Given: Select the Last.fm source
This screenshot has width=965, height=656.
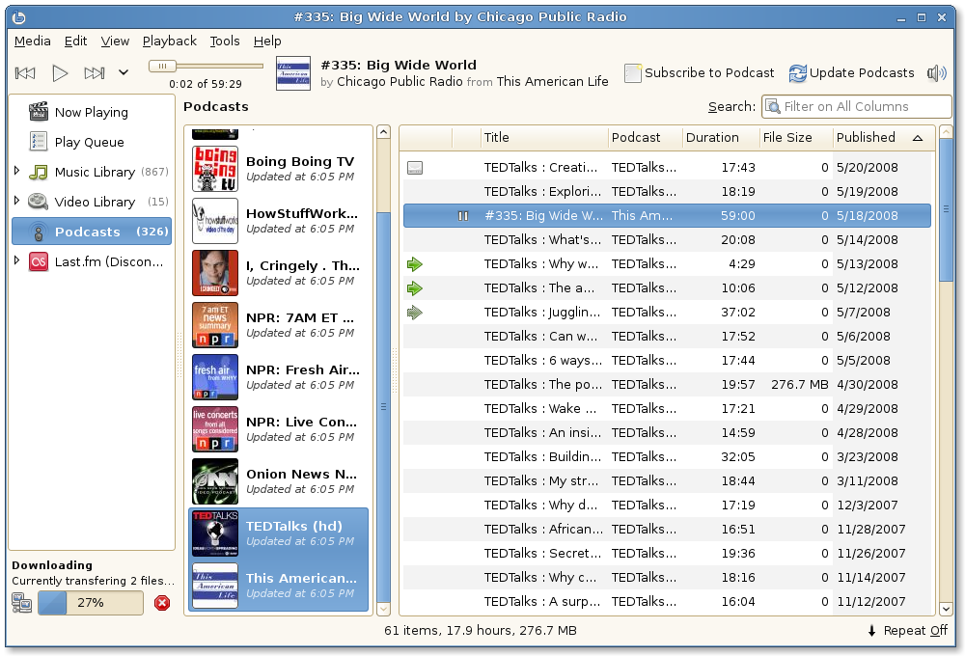Looking at the screenshot, I should tap(91, 261).
